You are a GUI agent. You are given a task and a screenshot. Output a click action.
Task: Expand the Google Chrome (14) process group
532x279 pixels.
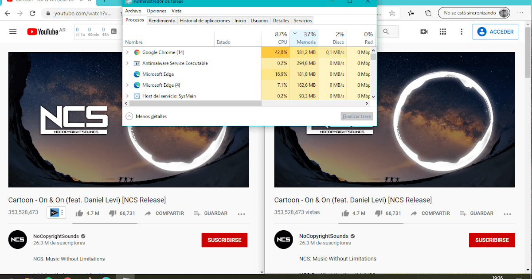[x=126, y=52]
